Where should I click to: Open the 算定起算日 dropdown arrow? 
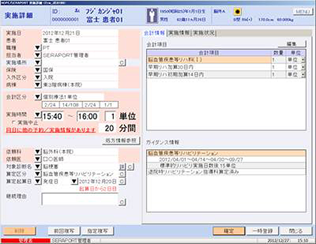pos(37,181)
